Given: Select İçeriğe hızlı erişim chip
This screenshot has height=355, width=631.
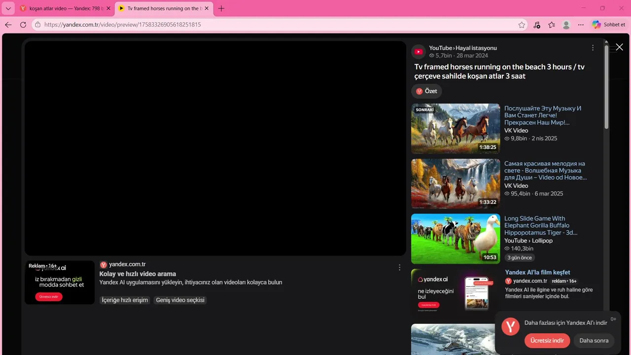Looking at the screenshot, I should pyautogui.click(x=125, y=300).
